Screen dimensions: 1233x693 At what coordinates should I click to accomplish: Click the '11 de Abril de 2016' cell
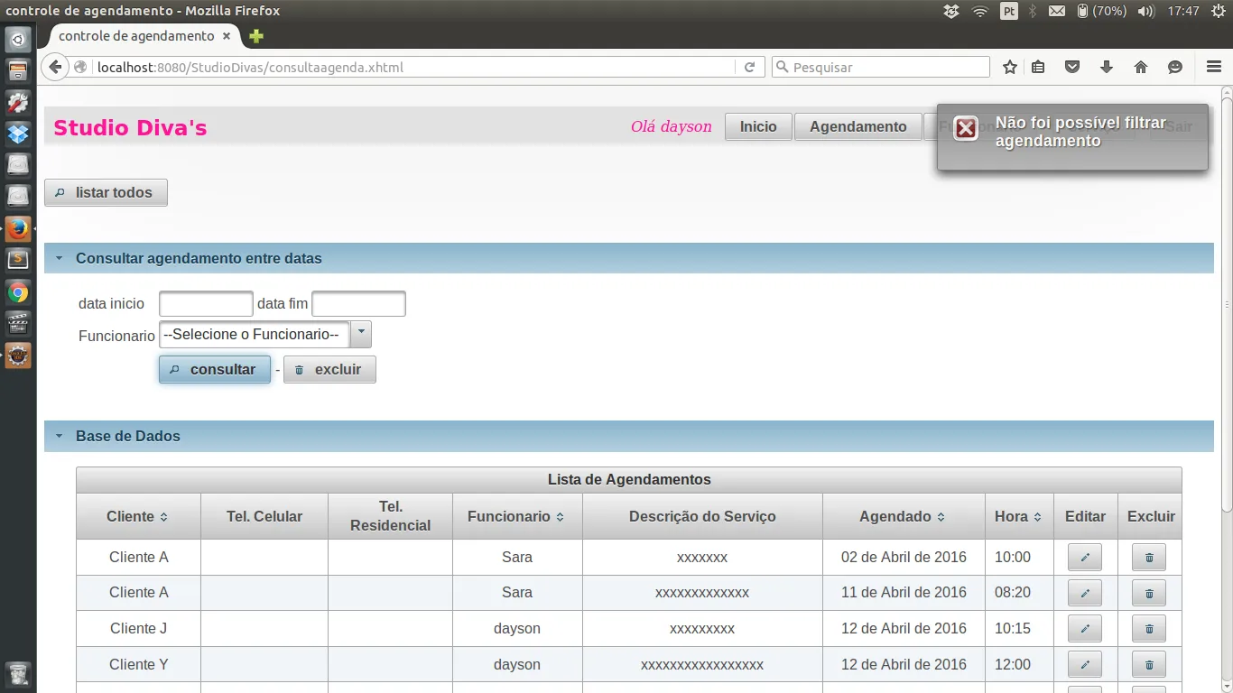coord(904,593)
